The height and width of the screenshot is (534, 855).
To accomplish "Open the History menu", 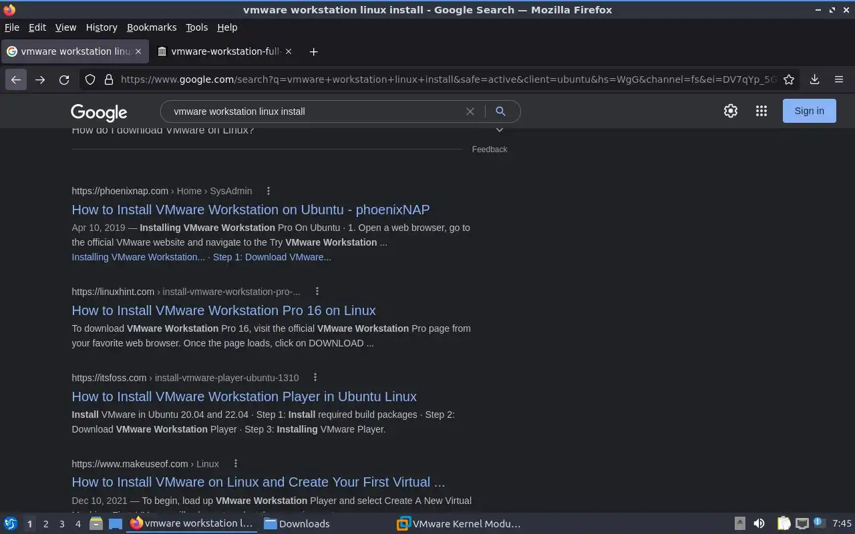I will point(102,27).
